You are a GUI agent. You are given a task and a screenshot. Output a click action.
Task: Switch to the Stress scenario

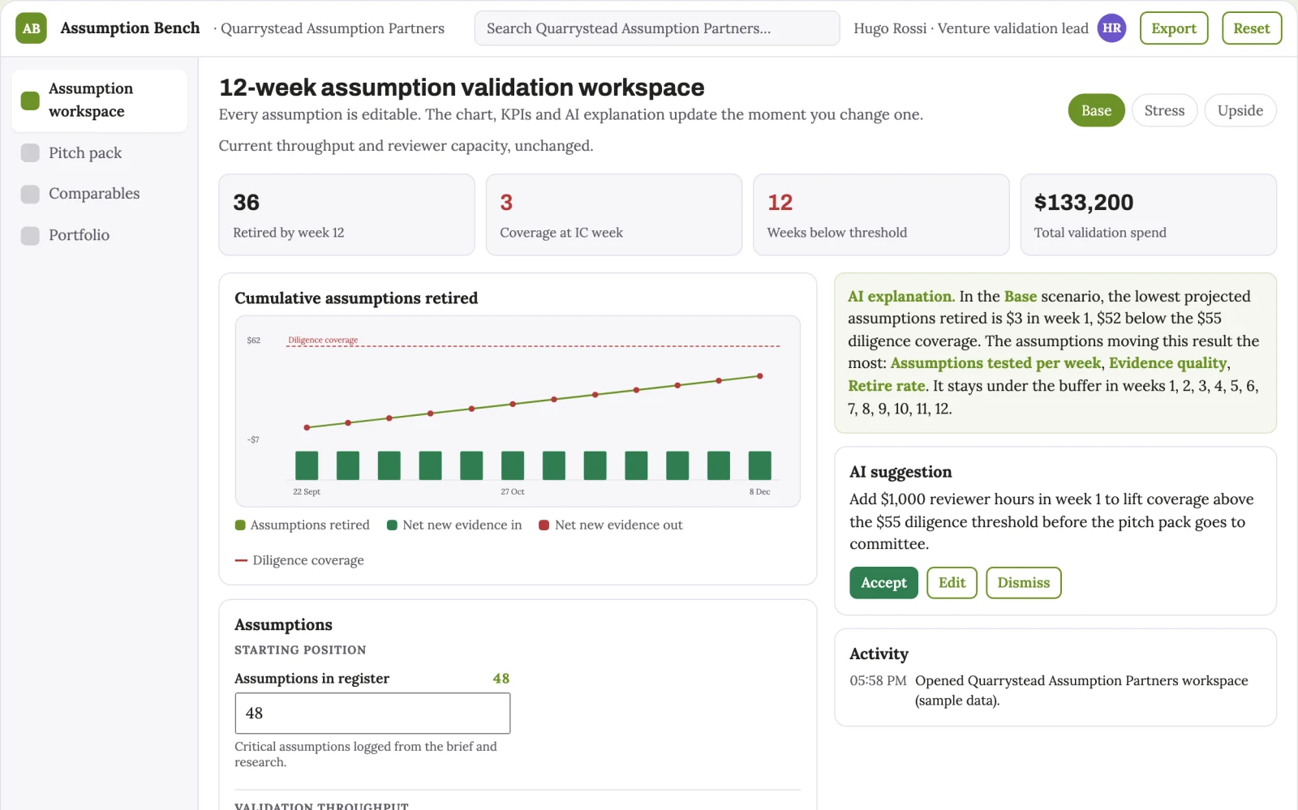(1164, 110)
